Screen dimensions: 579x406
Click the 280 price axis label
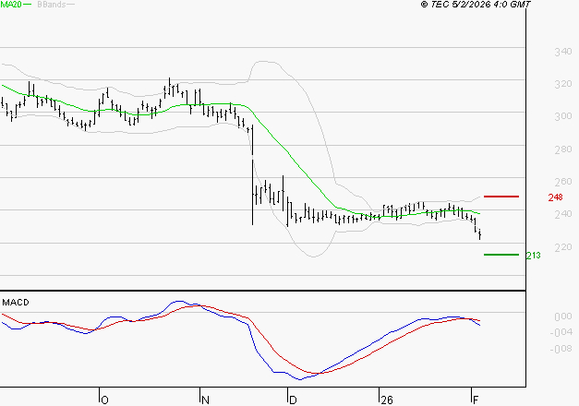pos(563,149)
